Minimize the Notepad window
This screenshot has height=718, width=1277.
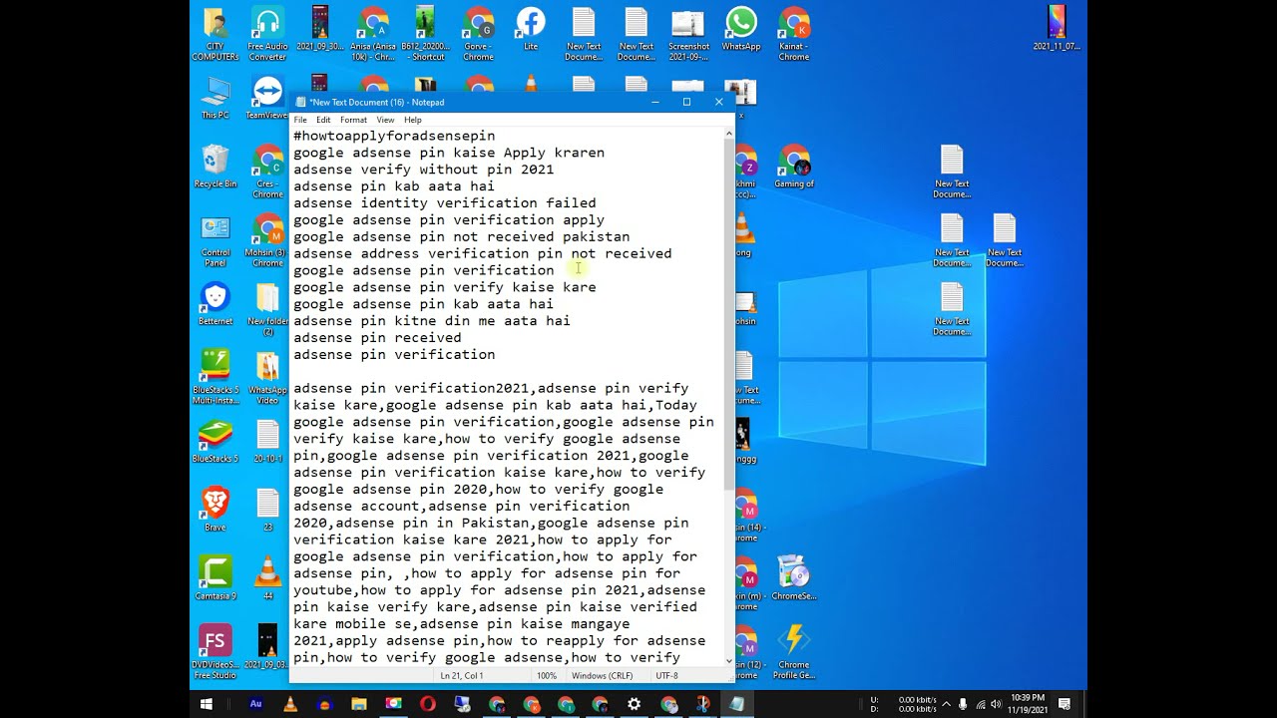(x=654, y=102)
